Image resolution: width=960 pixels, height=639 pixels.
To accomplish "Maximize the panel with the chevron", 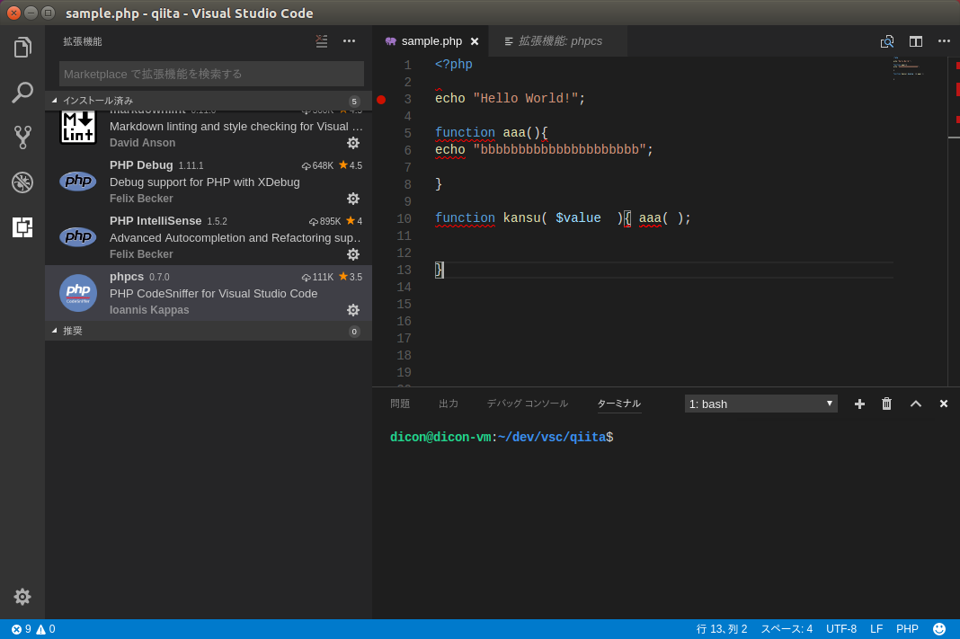I will click(x=915, y=404).
